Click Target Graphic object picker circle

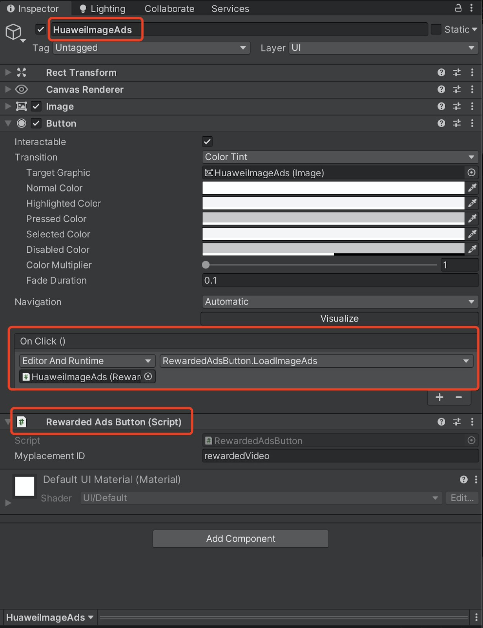click(x=472, y=172)
